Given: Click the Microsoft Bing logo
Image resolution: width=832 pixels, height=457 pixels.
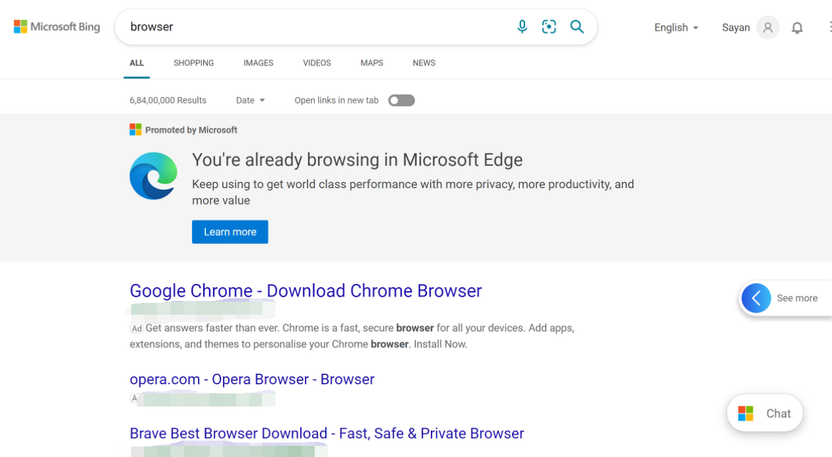Looking at the screenshot, I should click(x=57, y=27).
